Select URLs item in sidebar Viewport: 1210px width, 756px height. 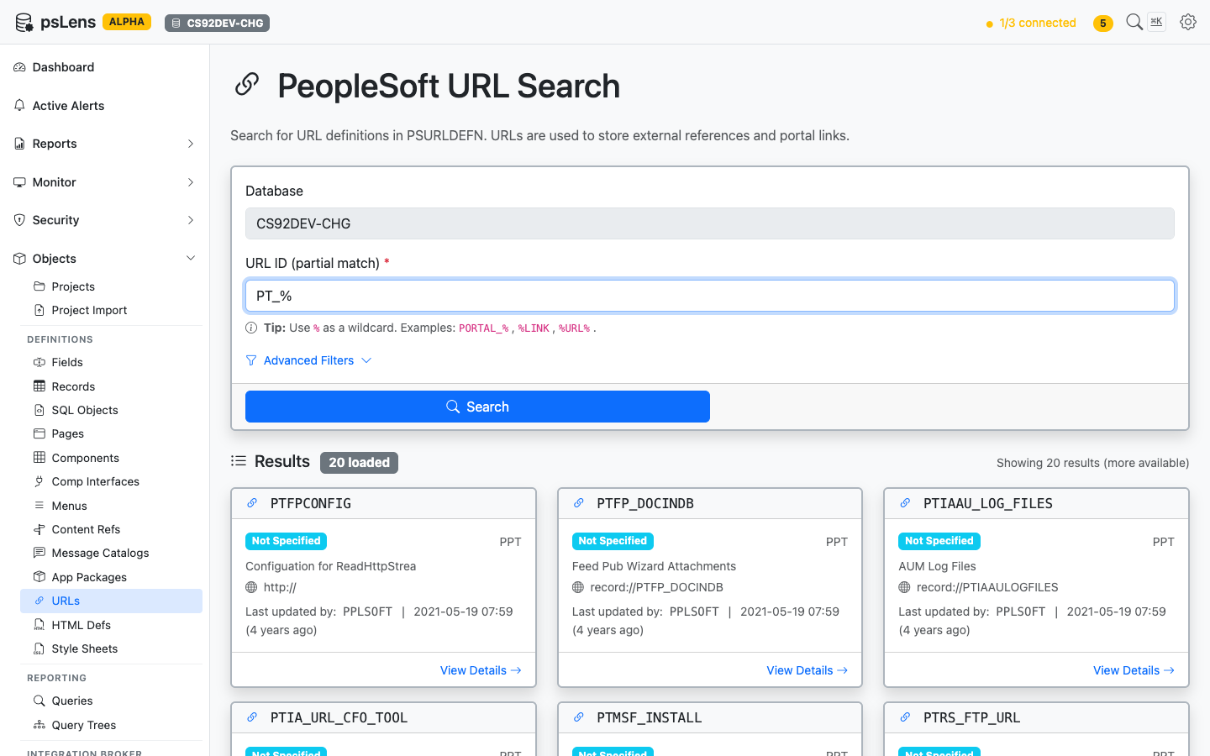[x=111, y=601]
